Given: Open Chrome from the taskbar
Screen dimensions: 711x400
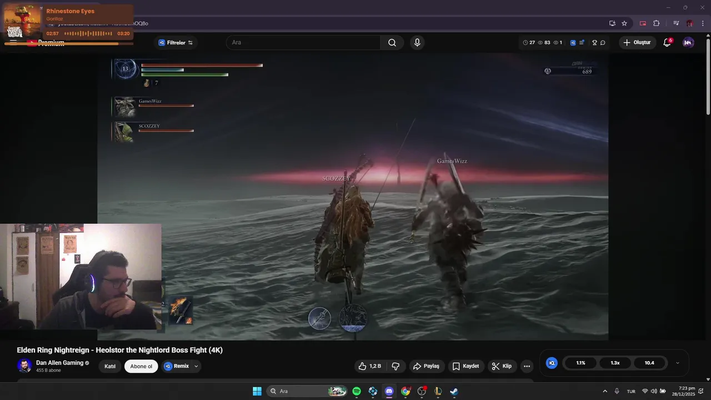Looking at the screenshot, I should pos(405,391).
